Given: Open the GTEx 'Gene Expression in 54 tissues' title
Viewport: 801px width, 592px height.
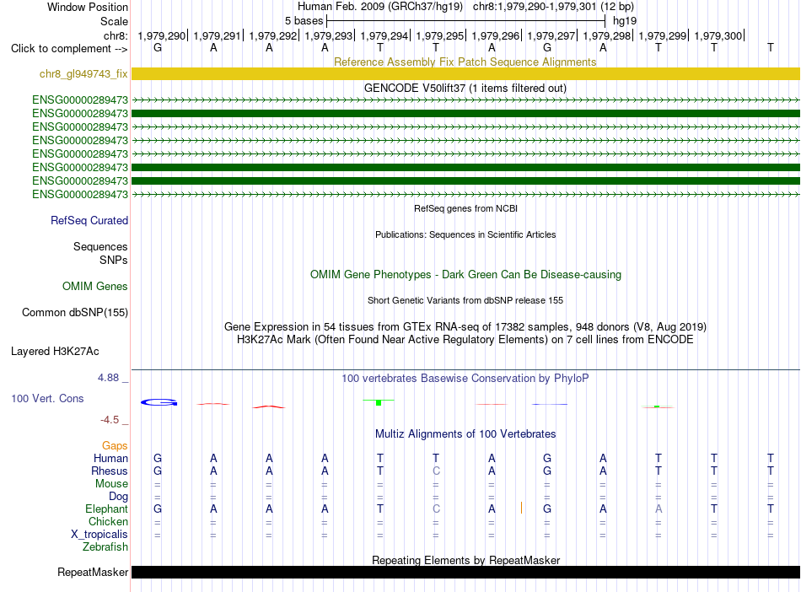Looking at the screenshot, I should click(465, 326).
